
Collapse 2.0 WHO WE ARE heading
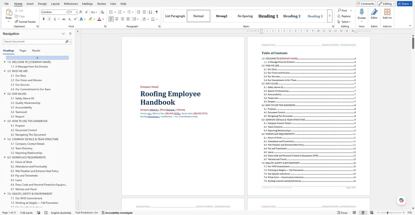click(x=5, y=71)
